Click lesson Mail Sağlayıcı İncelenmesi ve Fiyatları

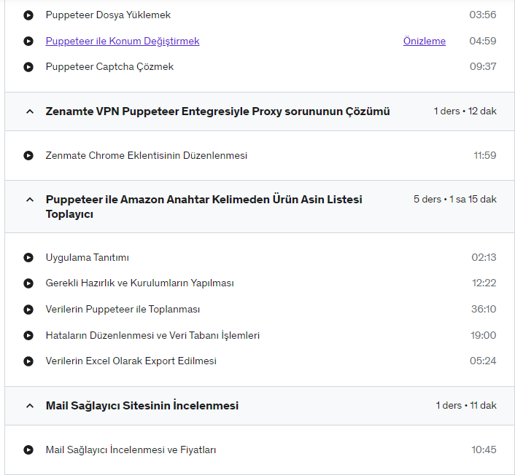[x=131, y=450]
